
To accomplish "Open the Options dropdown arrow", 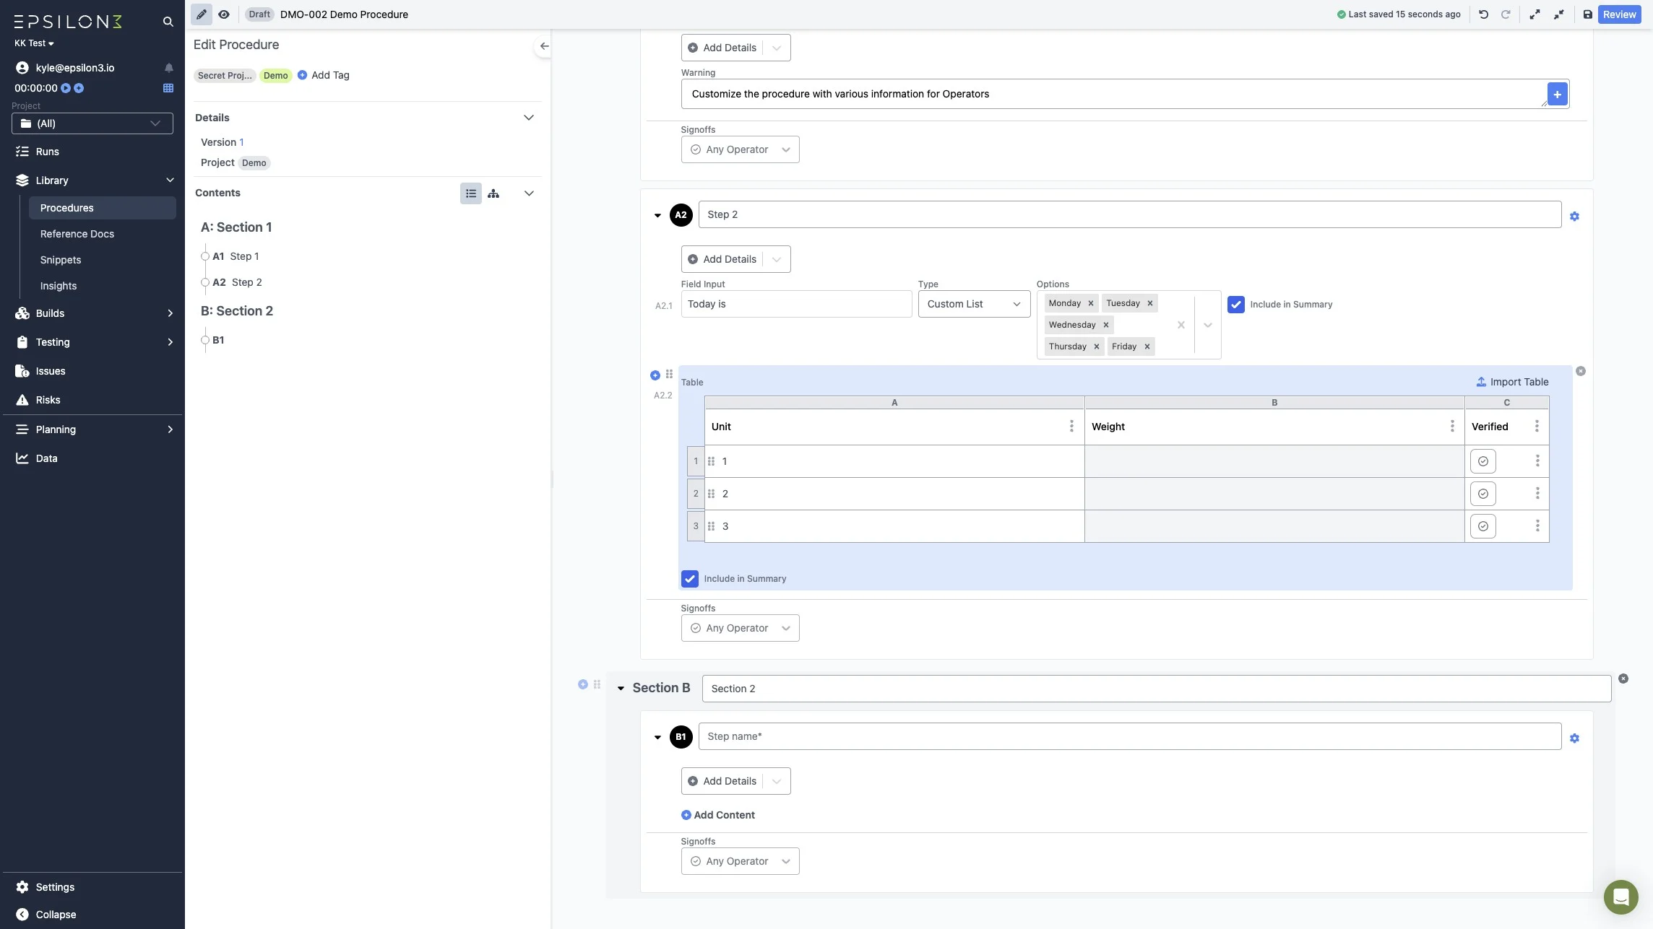I will [1208, 325].
